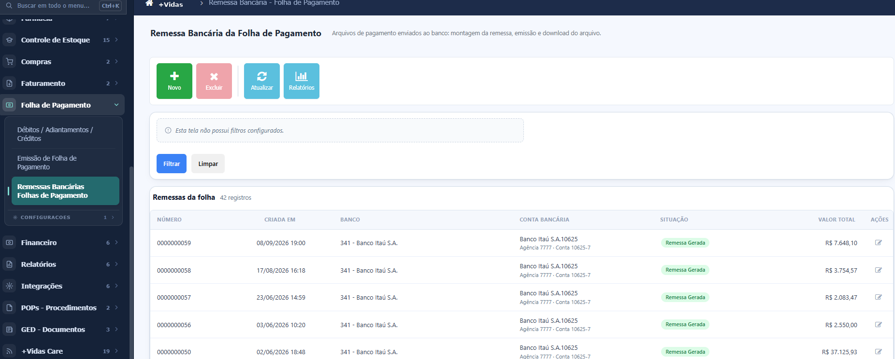Open the Relatórios toolbar button
895x359 pixels.
pos(302,81)
